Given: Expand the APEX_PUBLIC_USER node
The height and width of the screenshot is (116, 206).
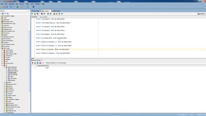Looking at the screenshot, I should pos(2,54).
